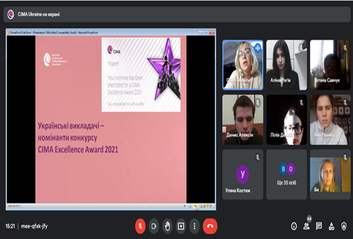Click the shared PowerPoint slide presentation
The width and height of the screenshot is (353, 239).
[111, 120]
